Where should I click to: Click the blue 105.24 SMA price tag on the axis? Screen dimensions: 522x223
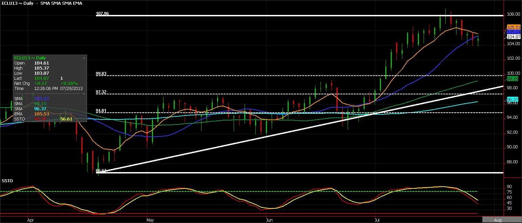pos(514,32)
